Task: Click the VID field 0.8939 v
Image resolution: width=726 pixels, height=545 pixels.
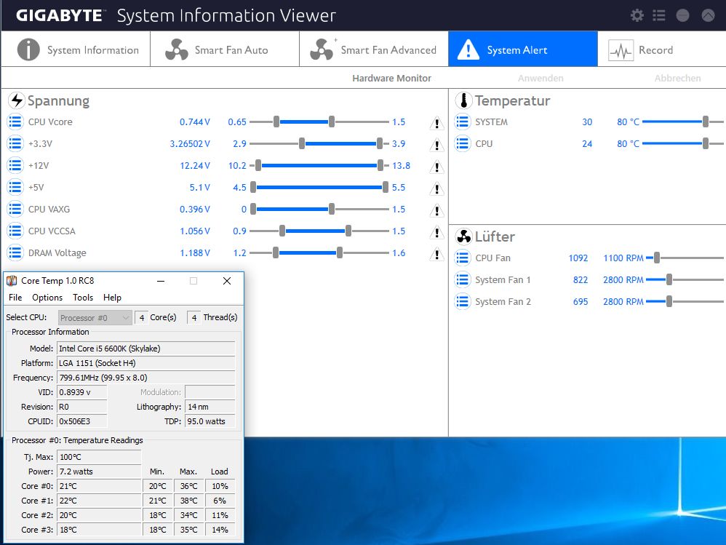Action: click(82, 392)
